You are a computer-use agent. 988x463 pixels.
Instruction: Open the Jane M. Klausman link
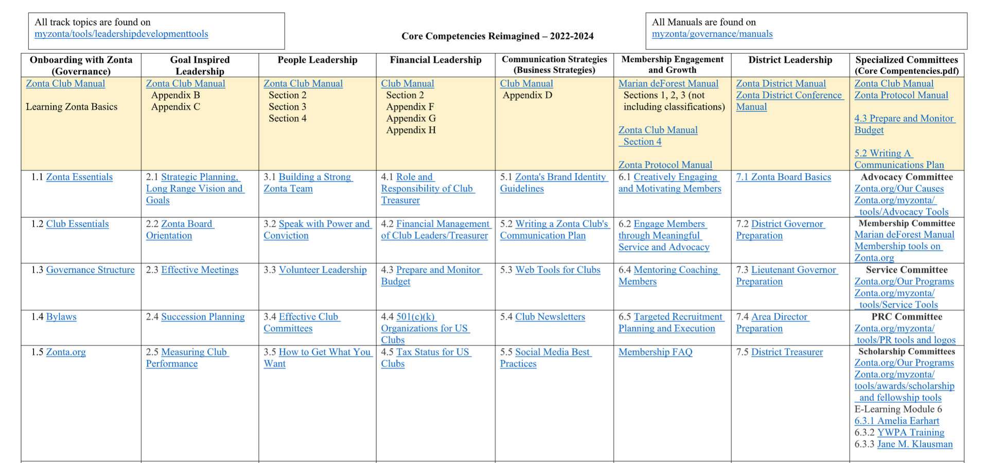pyautogui.click(x=914, y=445)
